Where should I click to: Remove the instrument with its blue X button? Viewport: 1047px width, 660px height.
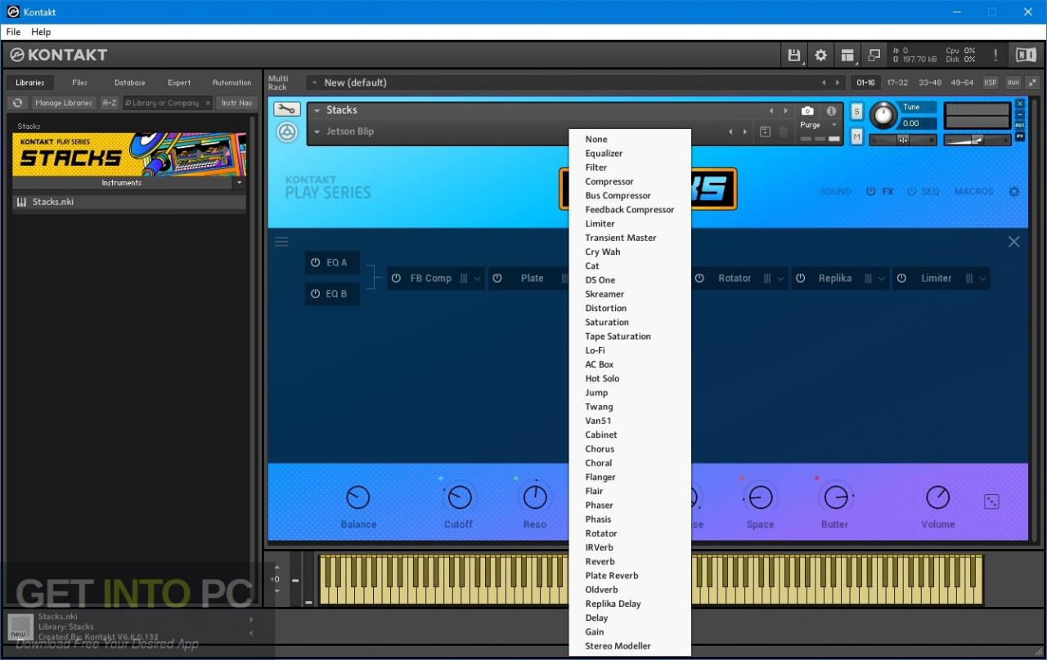tap(1020, 104)
